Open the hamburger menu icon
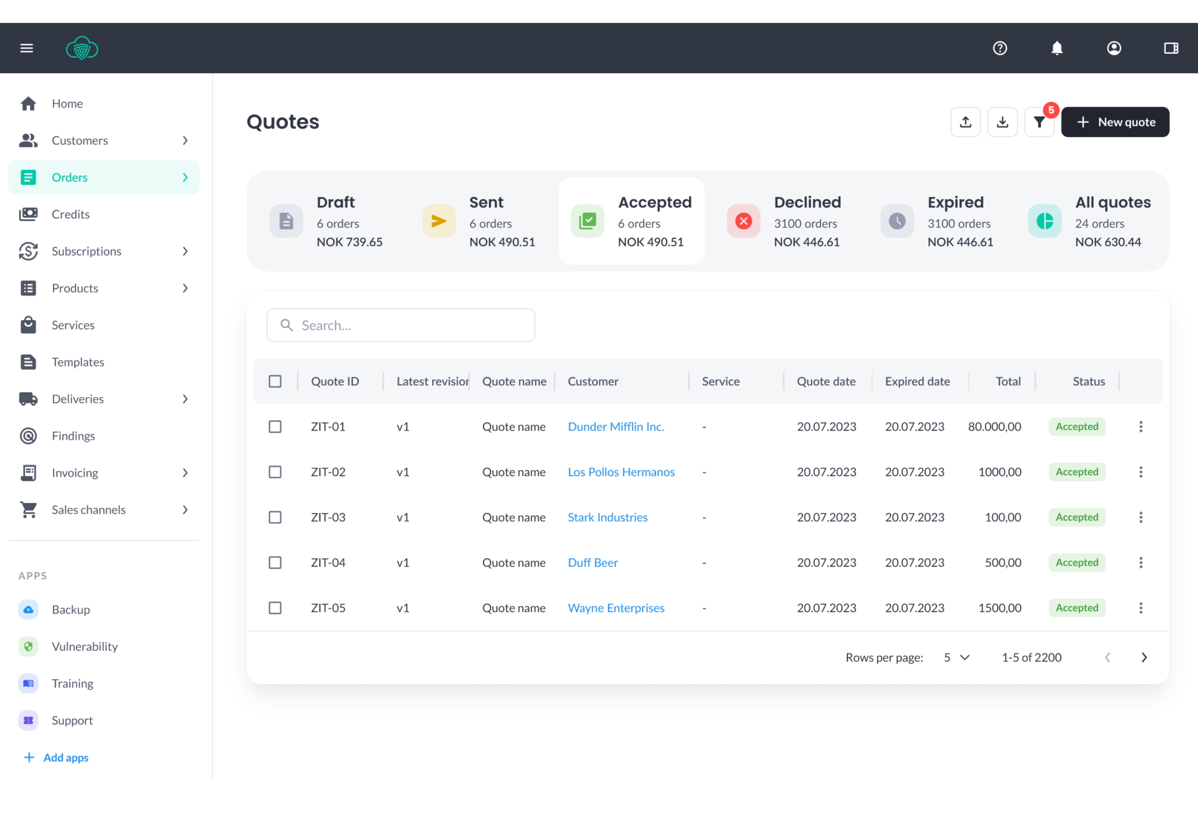This screenshot has height=829, width=1198. tap(26, 48)
